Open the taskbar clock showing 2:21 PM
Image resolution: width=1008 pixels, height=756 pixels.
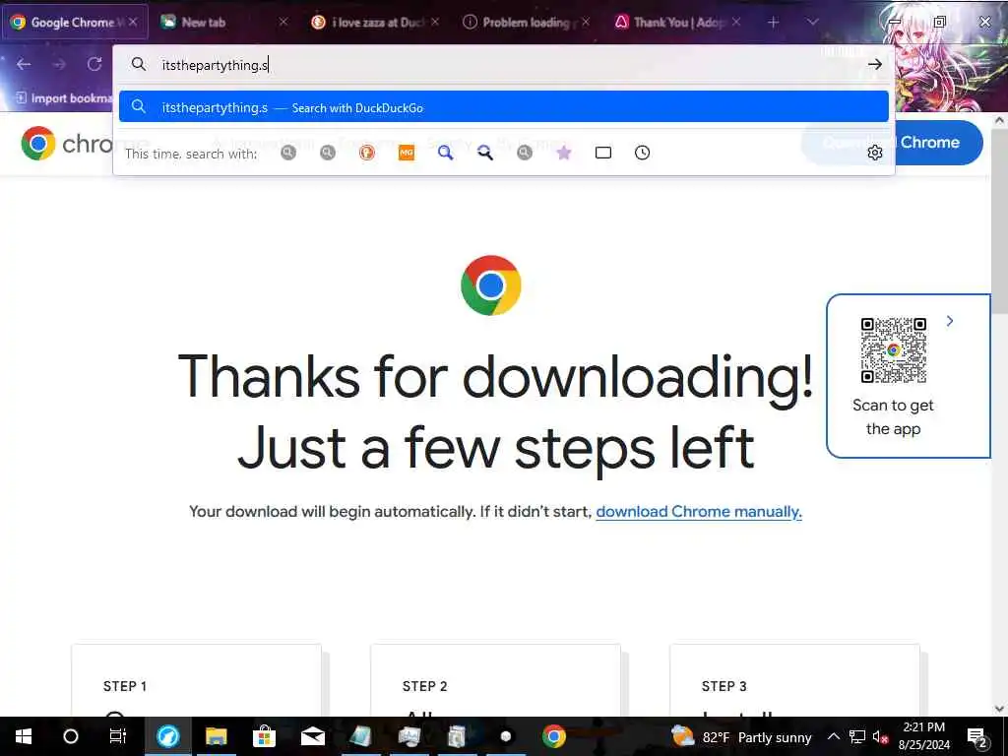924,736
